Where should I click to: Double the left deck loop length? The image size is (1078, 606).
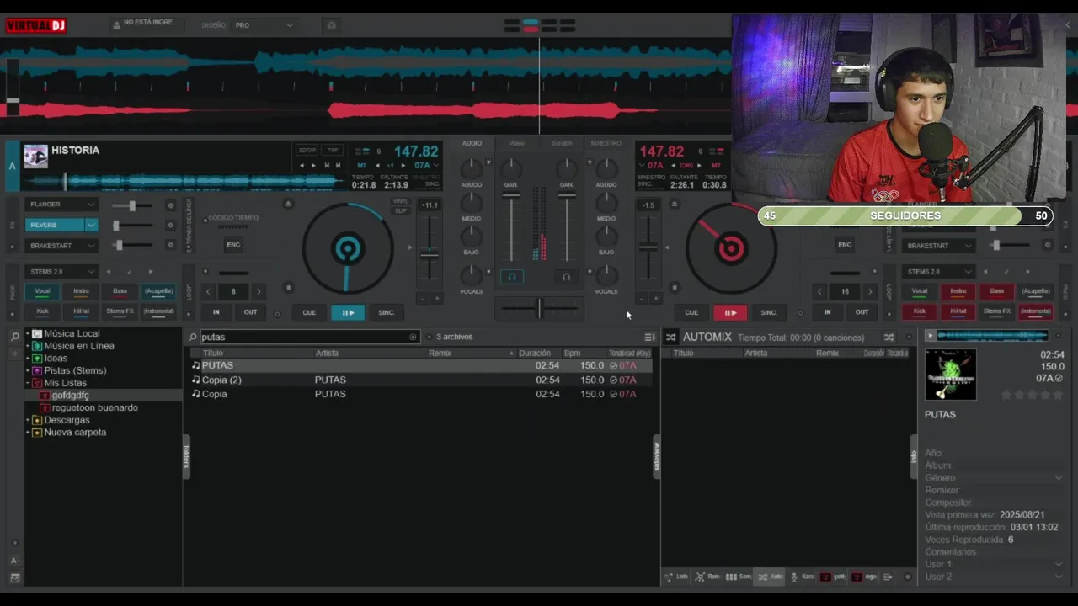tap(259, 291)
